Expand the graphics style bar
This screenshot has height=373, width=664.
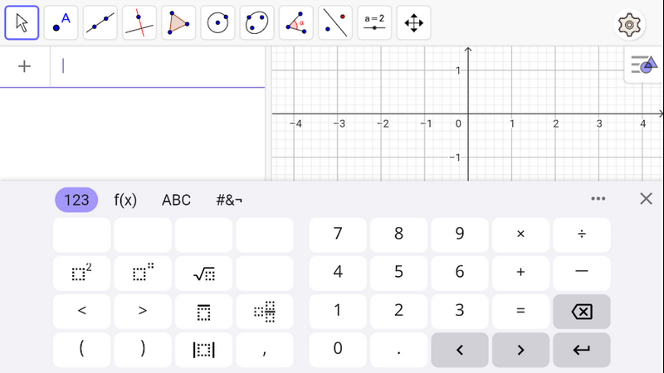tap(643, 65)
